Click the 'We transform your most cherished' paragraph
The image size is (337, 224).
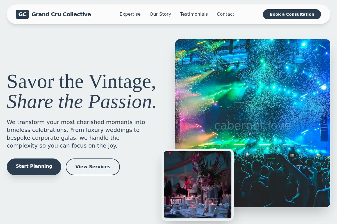pos(76,134)
